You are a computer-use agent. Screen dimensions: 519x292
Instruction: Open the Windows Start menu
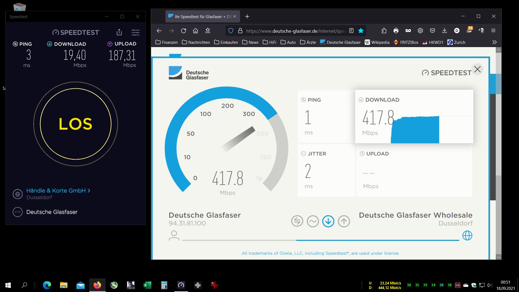(8, 285)
